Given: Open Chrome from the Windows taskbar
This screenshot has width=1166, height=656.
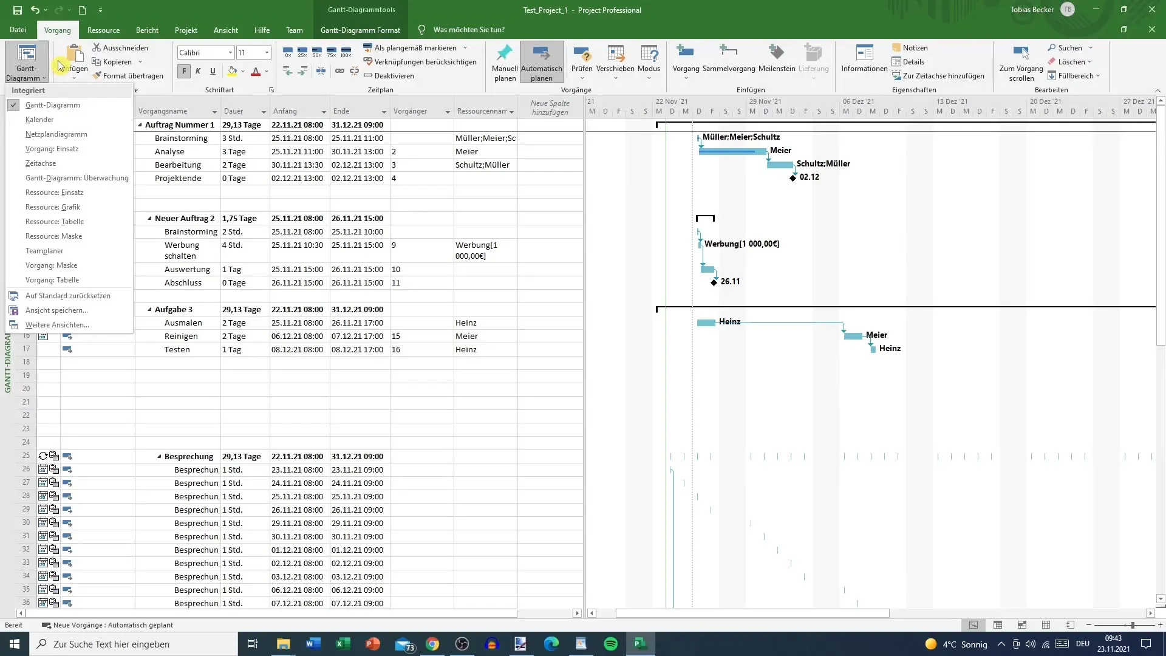Looking at the screenshot, I should 432,644.
